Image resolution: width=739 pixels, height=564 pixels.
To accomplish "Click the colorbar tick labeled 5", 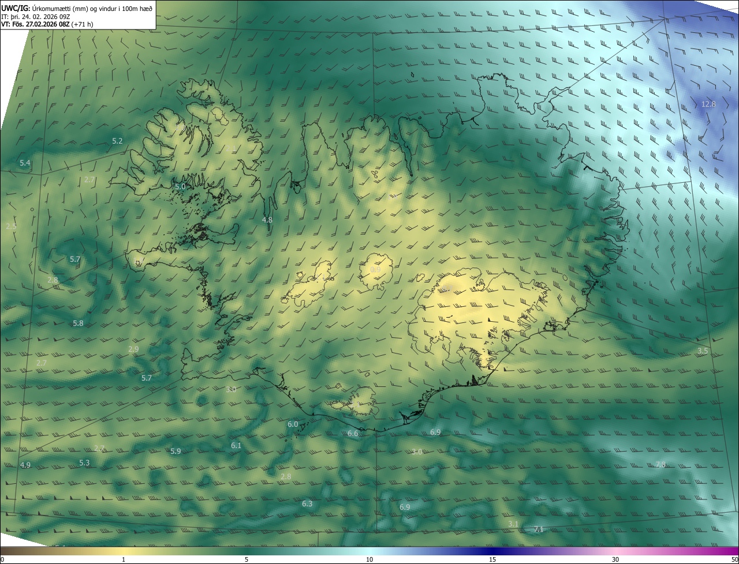I will click(247, 559).
